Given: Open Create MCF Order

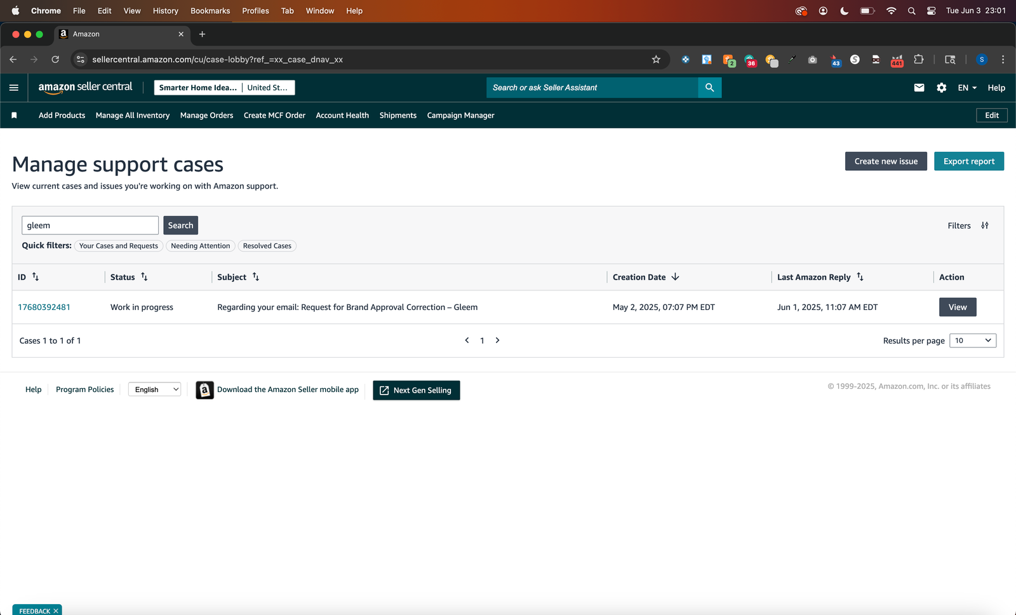Looking at the screenshot, I should pos(274,116).
